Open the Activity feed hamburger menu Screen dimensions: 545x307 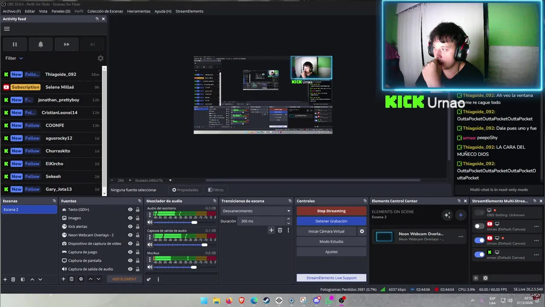click(x=7, y=29)
